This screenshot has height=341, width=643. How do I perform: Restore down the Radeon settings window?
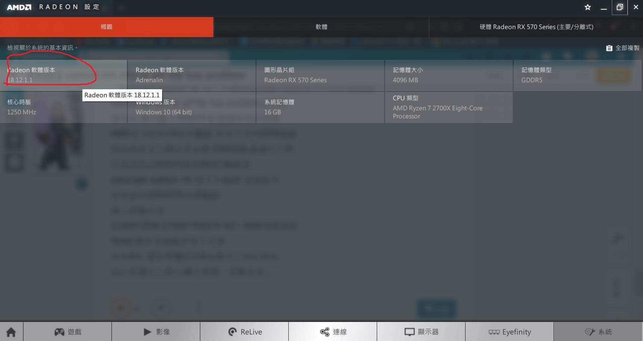[x=620, y=7]
